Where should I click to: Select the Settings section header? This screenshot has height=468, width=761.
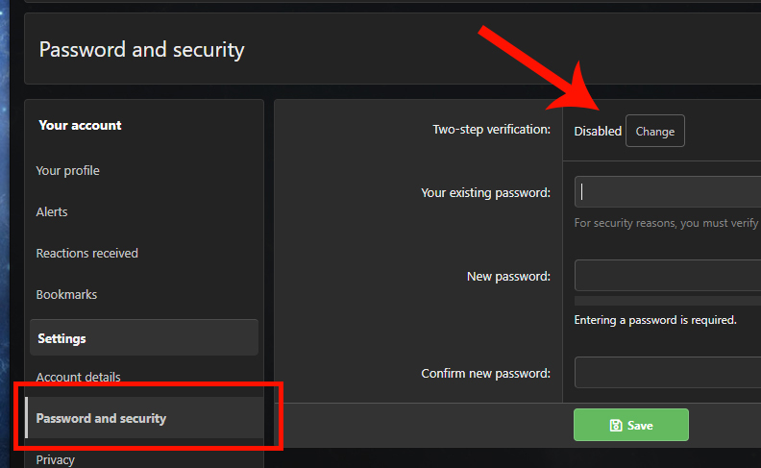click(144, 338)
